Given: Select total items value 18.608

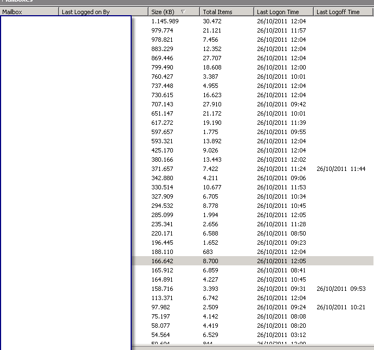Looking at the screenshot, I should [x=212, y=67].
